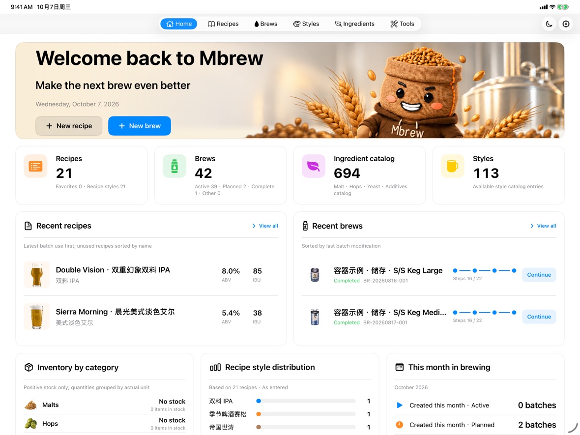
Task: Click the purple Ingredient catalog leaf icon
Action: (313, 166)
